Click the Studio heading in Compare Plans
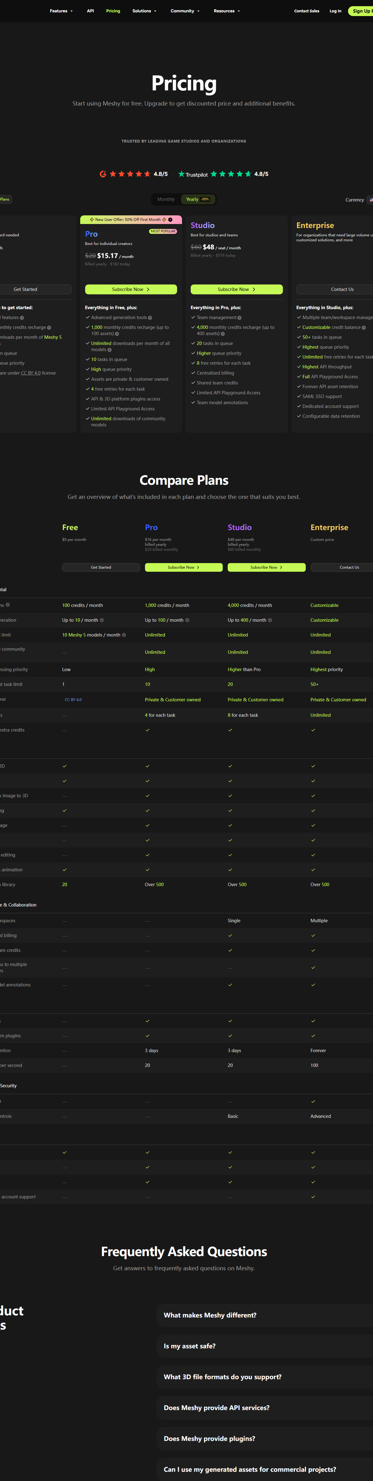 pyautogui.click(x=240, y=527)
